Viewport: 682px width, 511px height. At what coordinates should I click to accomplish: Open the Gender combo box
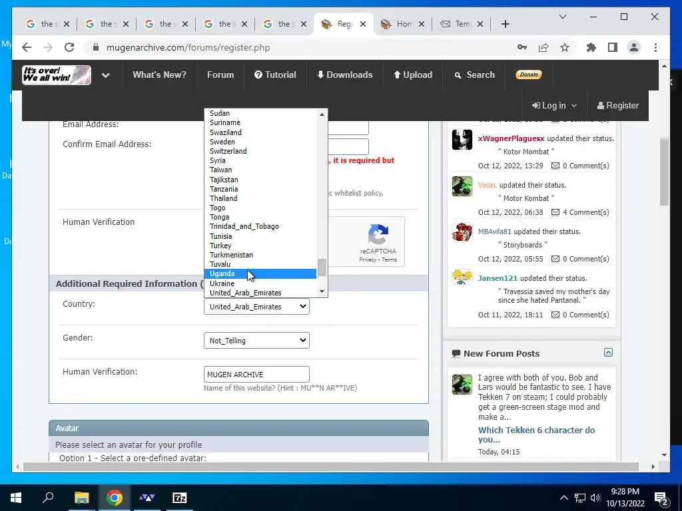256,340
